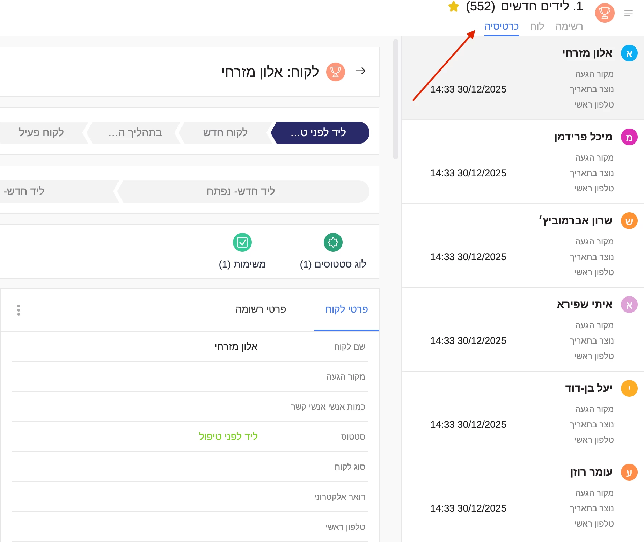This screenshot has width=644, height=542.
Task: Select the לקוח חדש pipeline stage
Action: point(225,133)
